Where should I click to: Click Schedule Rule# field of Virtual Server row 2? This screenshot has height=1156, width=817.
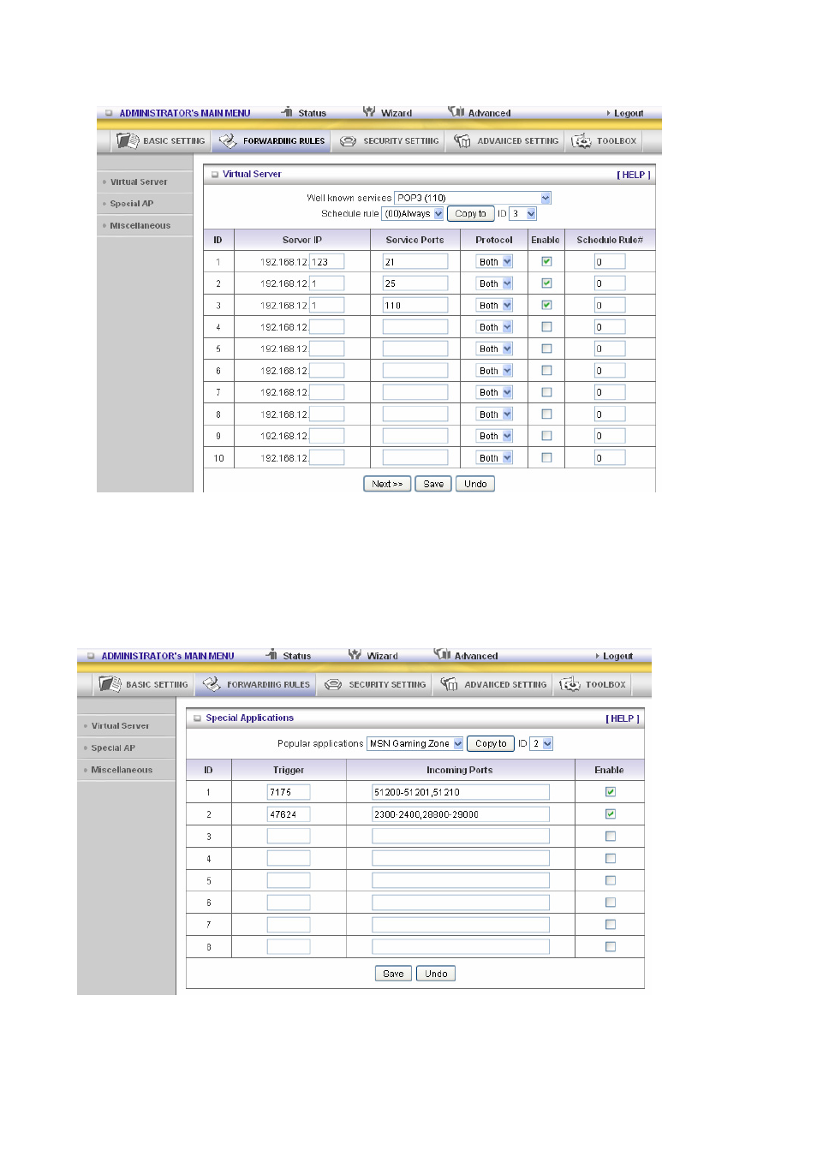610,283
